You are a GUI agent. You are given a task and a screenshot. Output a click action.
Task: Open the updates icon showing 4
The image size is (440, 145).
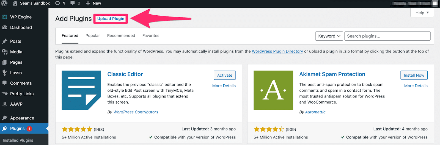click(57, 3)
